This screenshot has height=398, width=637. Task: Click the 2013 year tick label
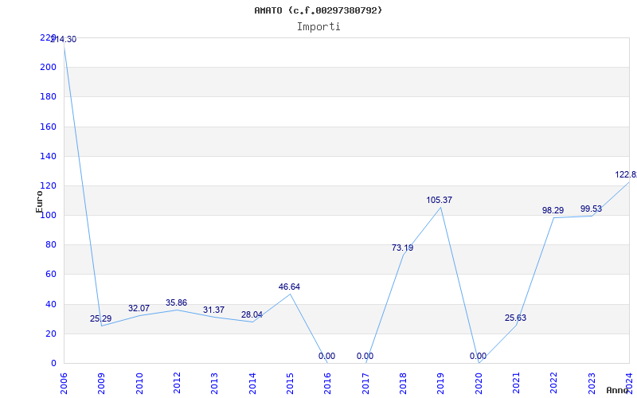pos(214,383)
